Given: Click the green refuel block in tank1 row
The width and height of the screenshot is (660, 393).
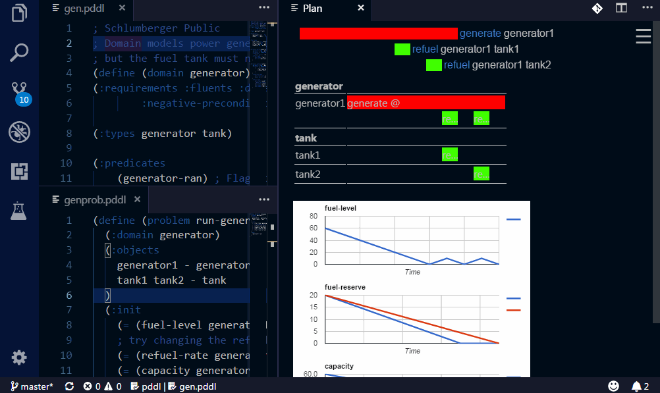Looking at the screenshot, I should point(449,155).
